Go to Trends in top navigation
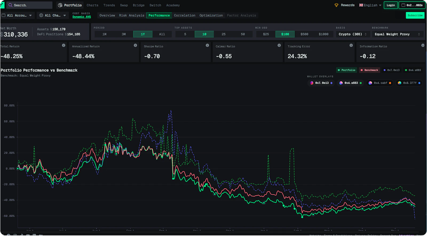 click(x=109, y=5)
